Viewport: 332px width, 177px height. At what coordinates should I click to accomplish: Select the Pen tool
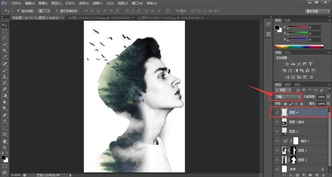[x=4, y=115]
